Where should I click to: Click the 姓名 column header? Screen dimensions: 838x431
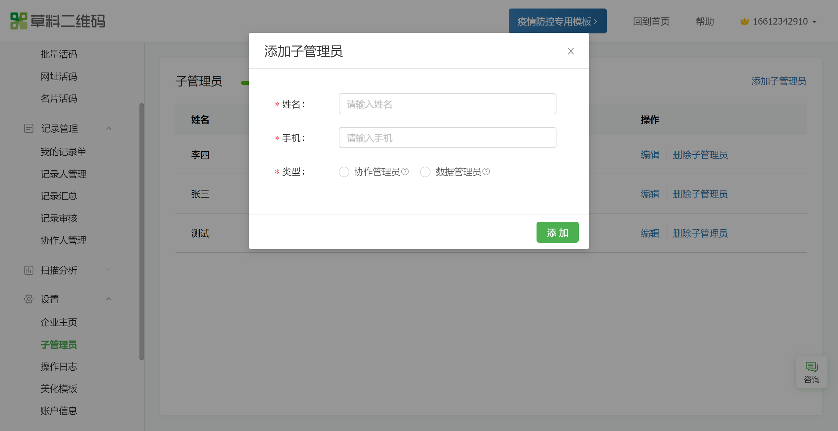pos(200,120)
